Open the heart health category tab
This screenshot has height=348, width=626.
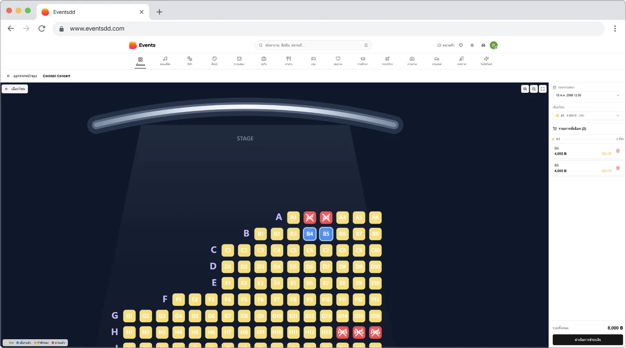click(338, 61)
